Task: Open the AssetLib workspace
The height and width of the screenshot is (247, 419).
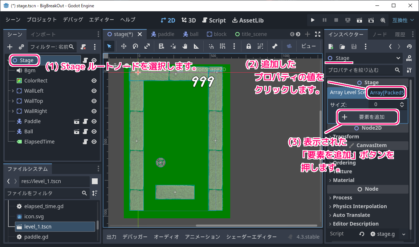Action: click(248, 20)
